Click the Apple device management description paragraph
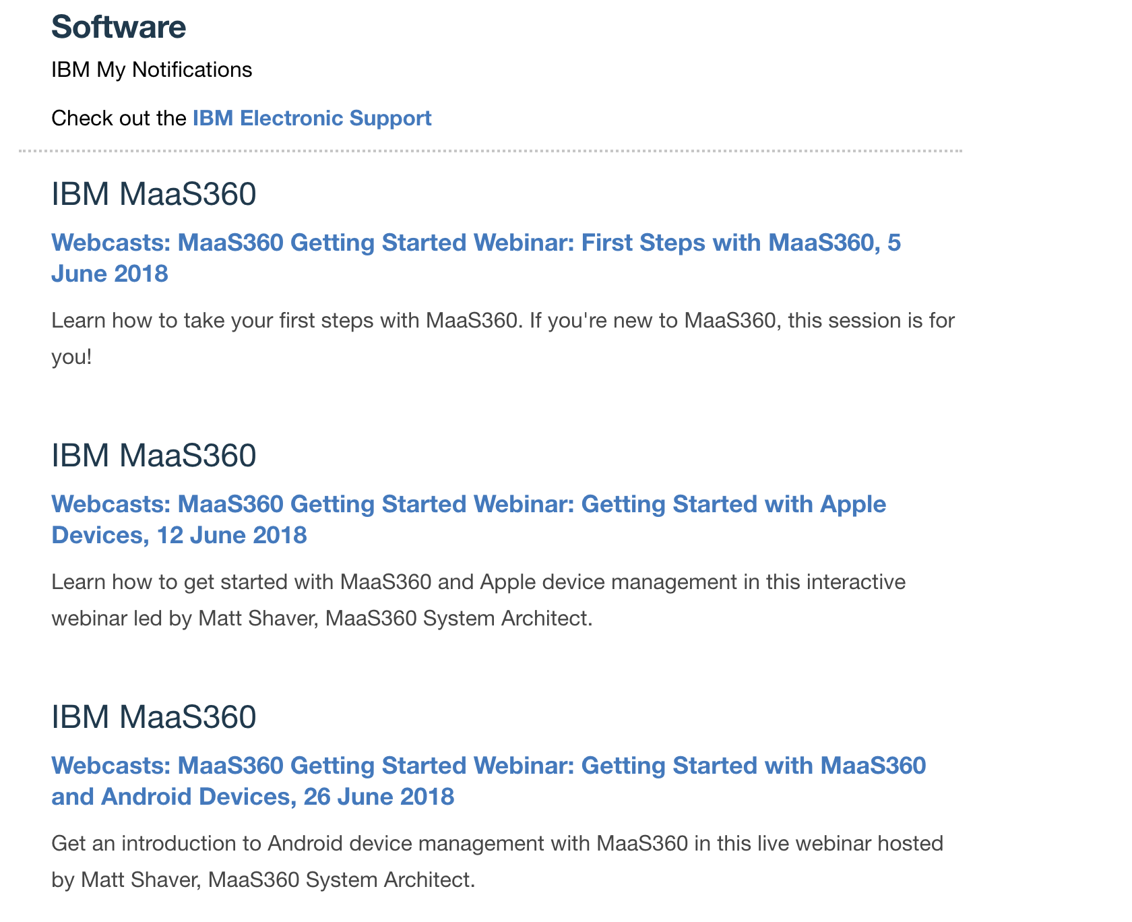This screenshot has height=922, width=1132. pos(478,600)
